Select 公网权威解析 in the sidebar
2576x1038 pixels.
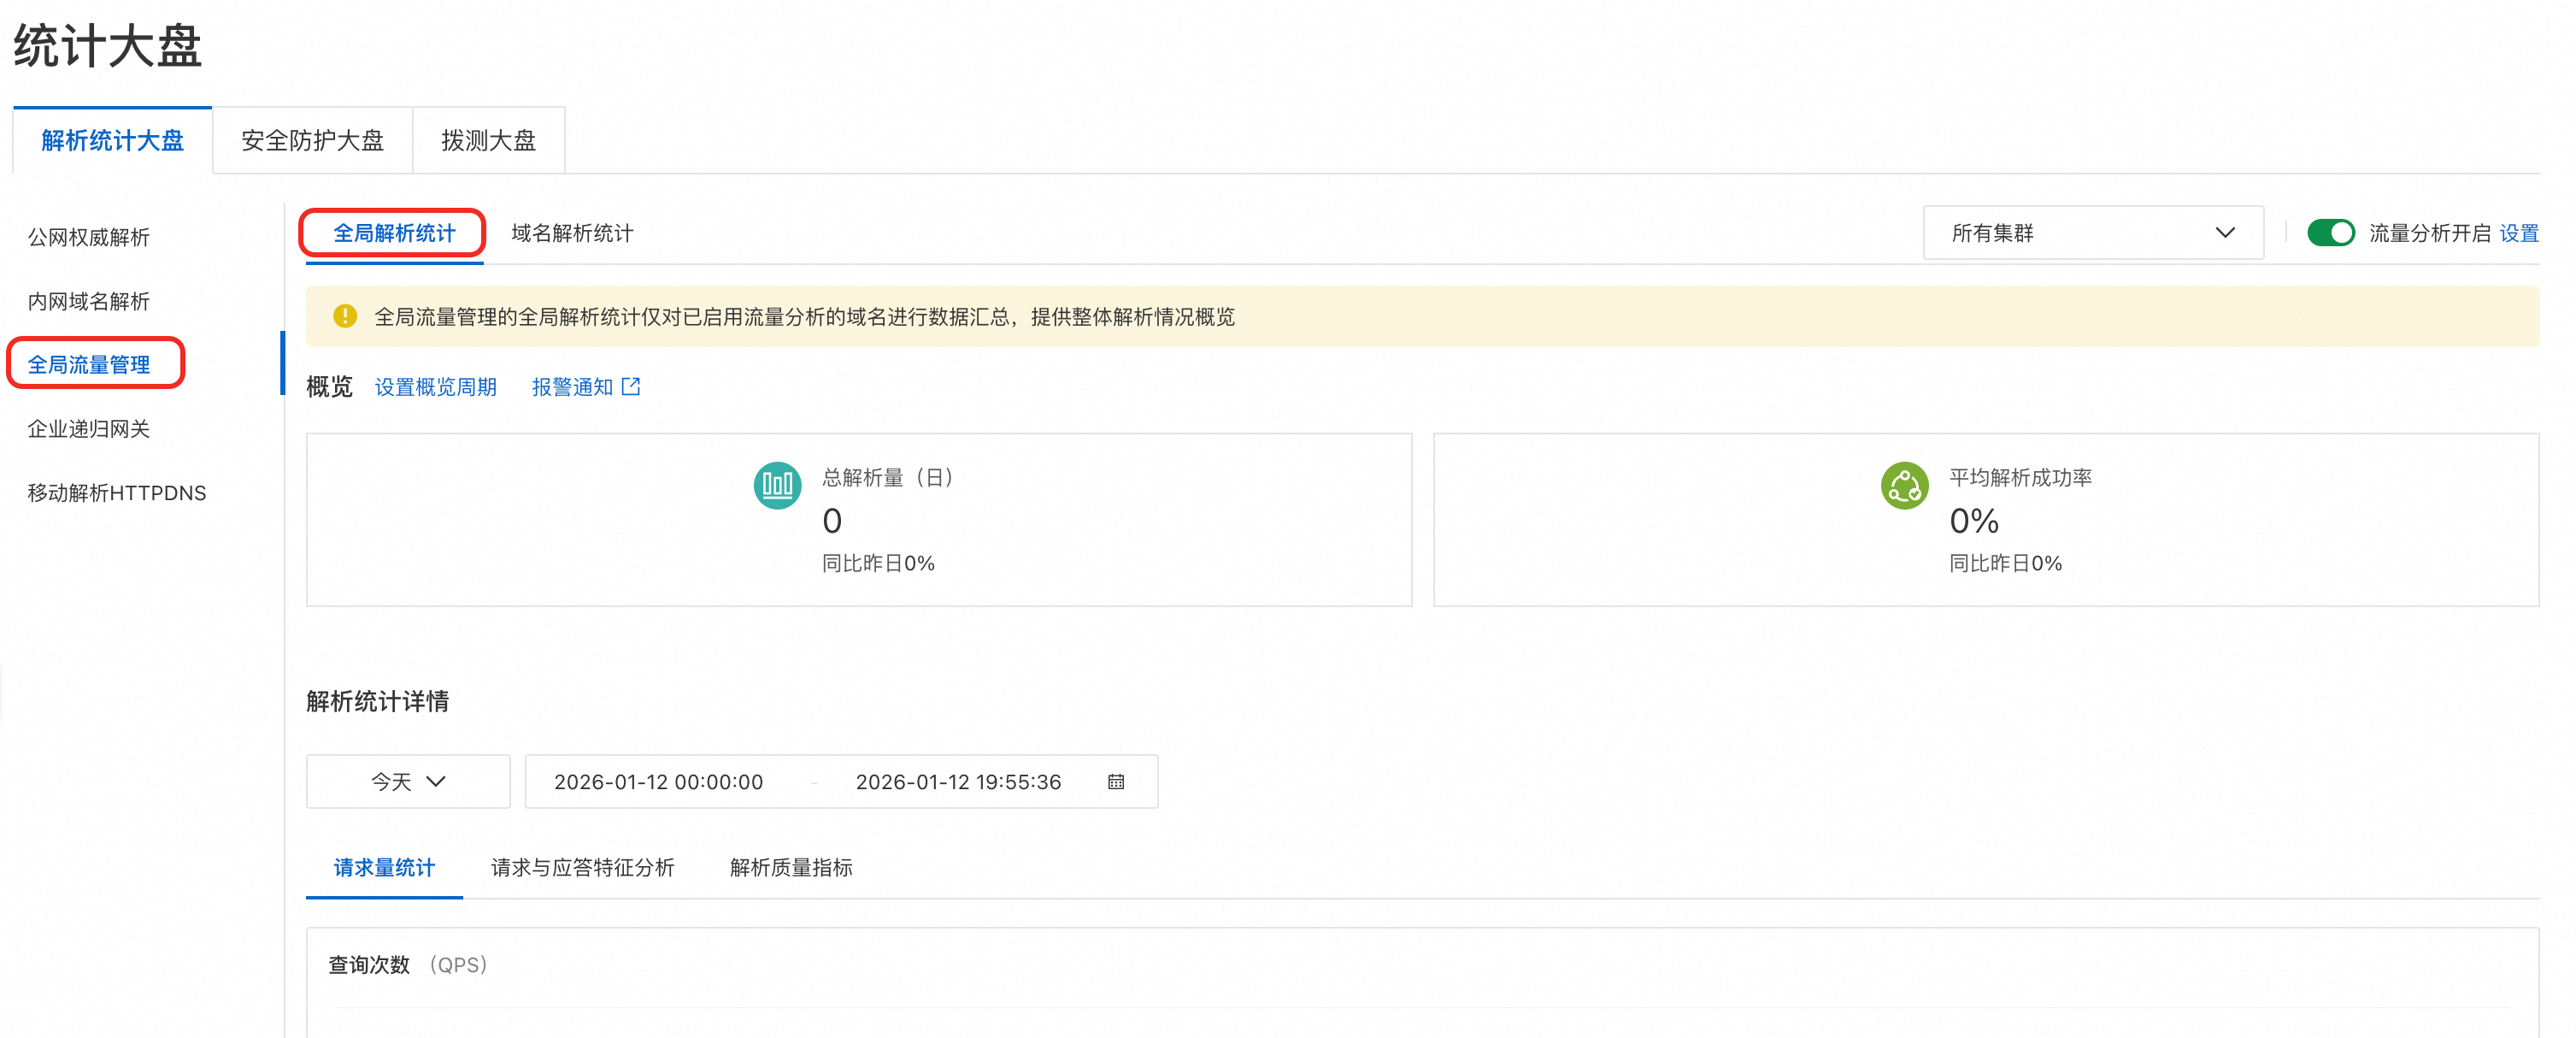pos(89,237)
